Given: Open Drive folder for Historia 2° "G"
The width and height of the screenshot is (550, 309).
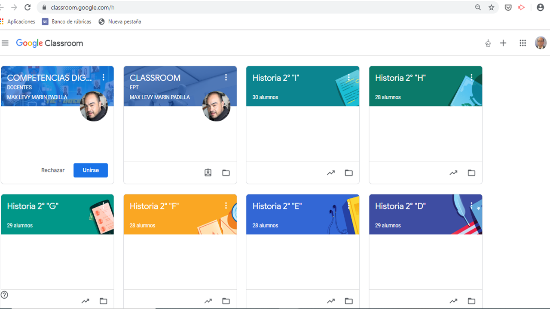Looking at the screenshot, I should pyautogui.click(x=104, y=301).
